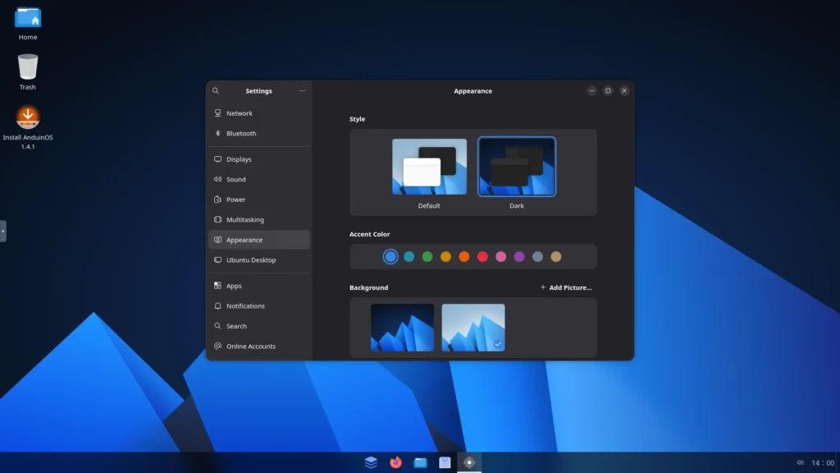The image size is (840, 473).
Task: Open the Files manager in taskbar
Action: click(420, 462)
